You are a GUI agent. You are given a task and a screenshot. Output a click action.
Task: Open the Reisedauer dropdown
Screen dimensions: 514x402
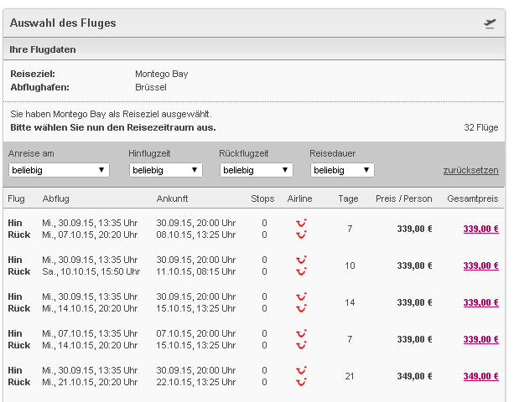pyautogui.click(x=342, y=170)
